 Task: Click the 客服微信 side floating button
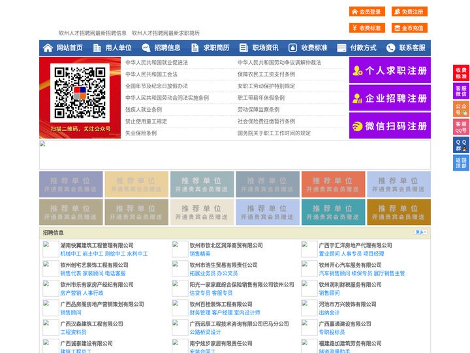point(461,91)
